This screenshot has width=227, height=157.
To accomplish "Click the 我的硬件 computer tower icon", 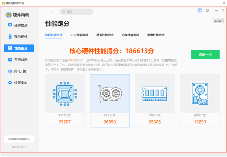I will pos(10,37).
